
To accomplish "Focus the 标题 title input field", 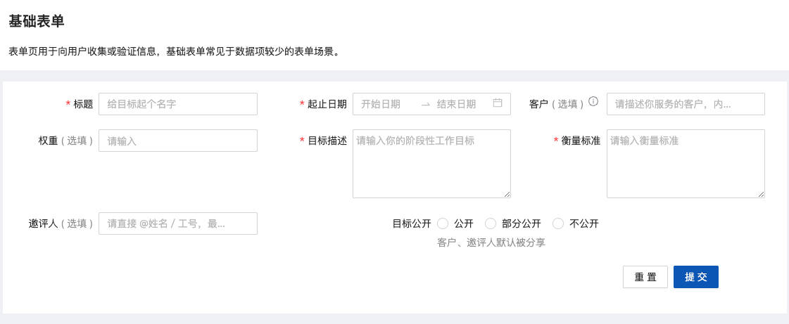I will 178,104.
